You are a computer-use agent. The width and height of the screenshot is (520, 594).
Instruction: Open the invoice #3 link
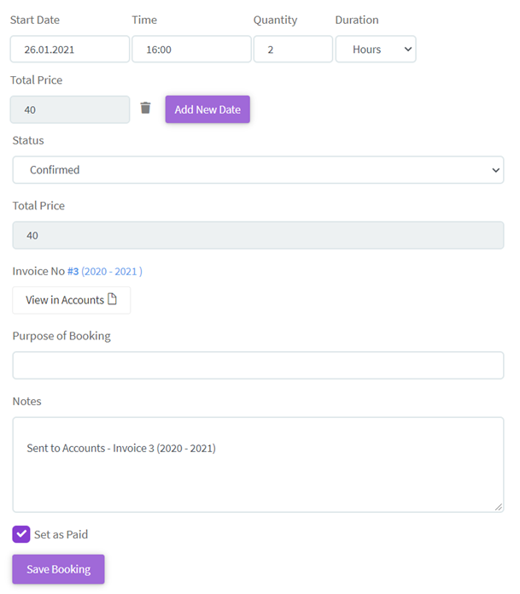pyautogui.click(x=73, y=272)
